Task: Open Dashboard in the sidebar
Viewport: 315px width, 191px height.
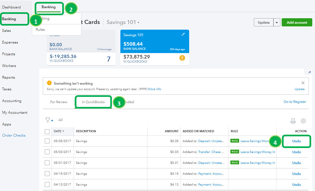Action: pos(11,7)
